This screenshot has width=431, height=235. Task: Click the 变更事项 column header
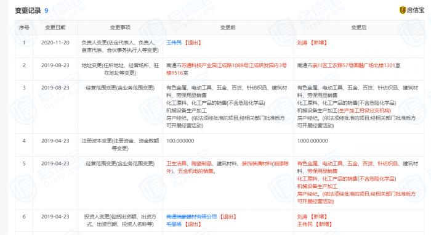[120, 27]
